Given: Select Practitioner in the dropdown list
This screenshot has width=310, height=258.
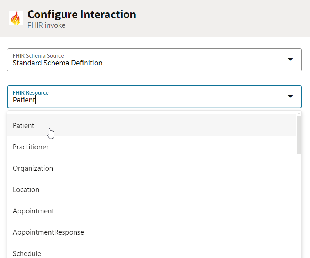Looking at the screenshot, I should pyautogui.click(x=31, y=147).
